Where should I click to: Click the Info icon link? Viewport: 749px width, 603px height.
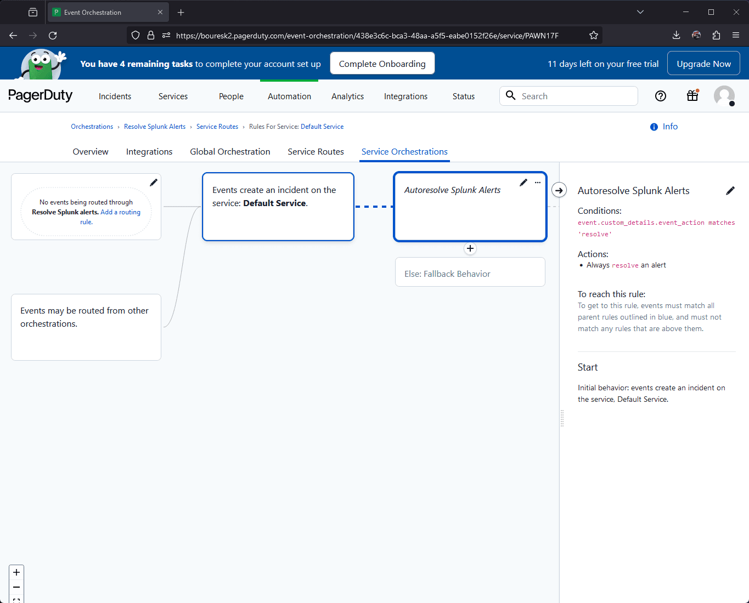pos(664,127)
